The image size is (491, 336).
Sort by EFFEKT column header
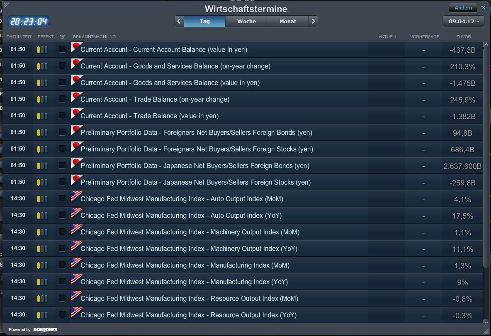(45, 37)
